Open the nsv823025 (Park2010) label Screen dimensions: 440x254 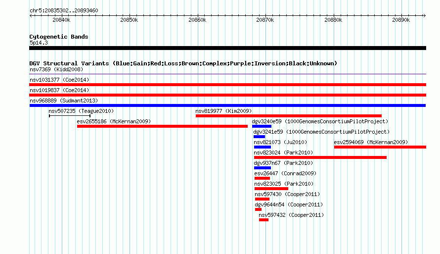[284, 184]
